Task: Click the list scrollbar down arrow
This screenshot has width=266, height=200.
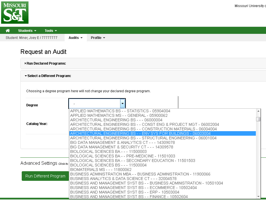Action: point(258,196)
